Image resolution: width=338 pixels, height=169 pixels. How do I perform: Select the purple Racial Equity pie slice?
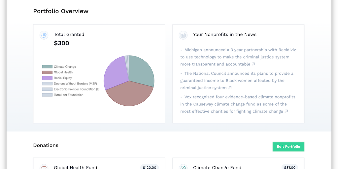click(x=114, y=74)
